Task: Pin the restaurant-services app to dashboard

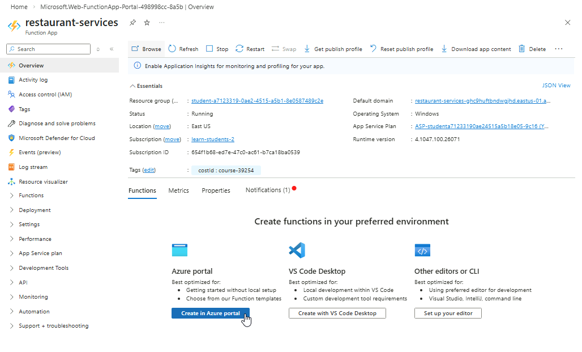Action: coord(132,23)
